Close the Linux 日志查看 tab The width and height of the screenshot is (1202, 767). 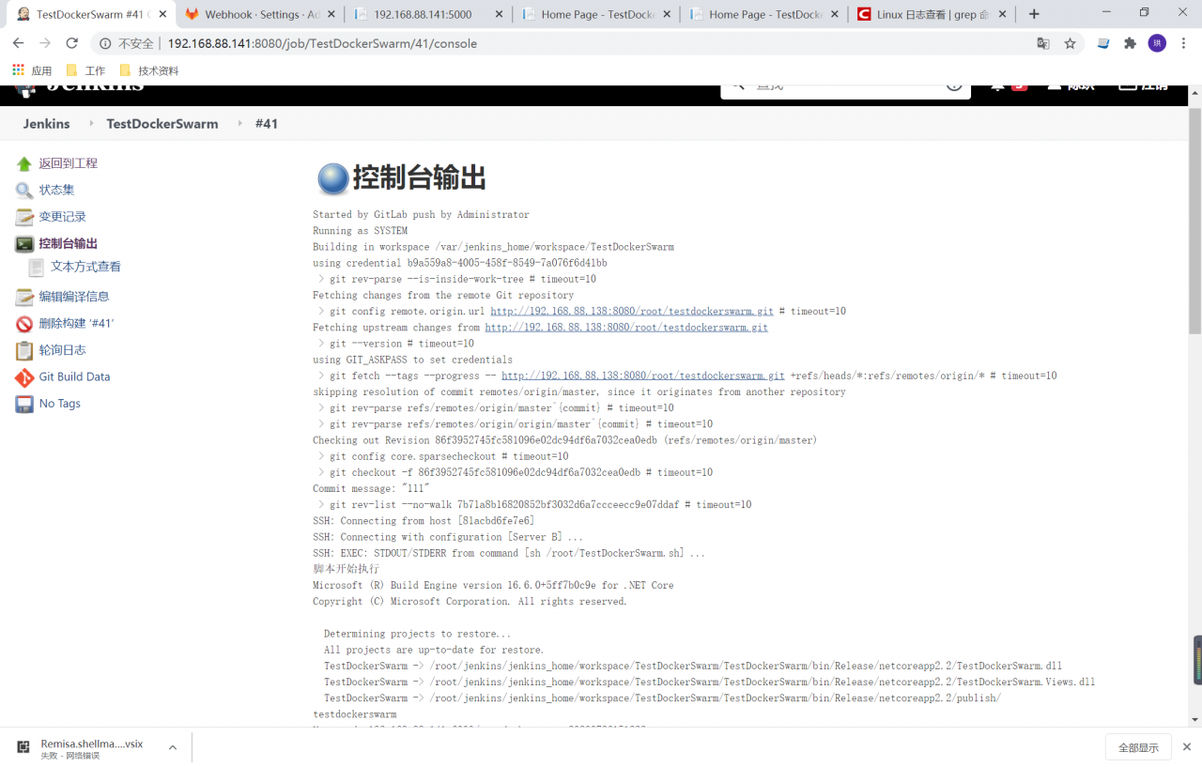[x=1004, y=14]
